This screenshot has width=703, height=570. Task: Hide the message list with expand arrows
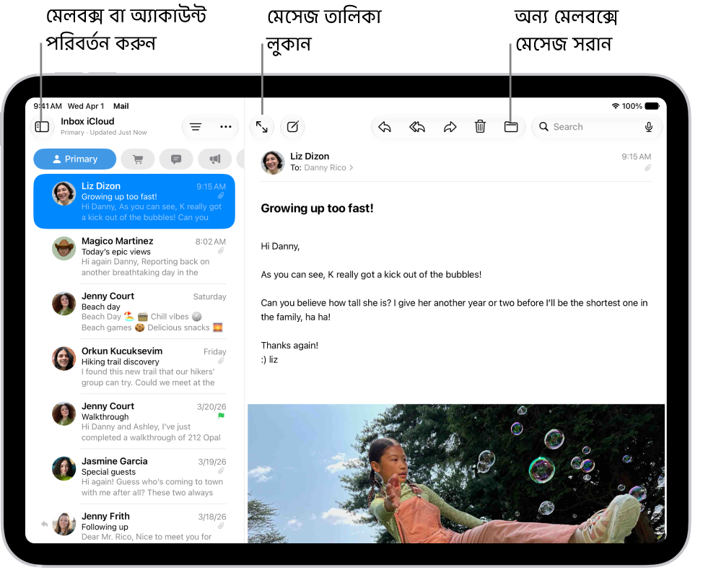click(x=262, y=127)
